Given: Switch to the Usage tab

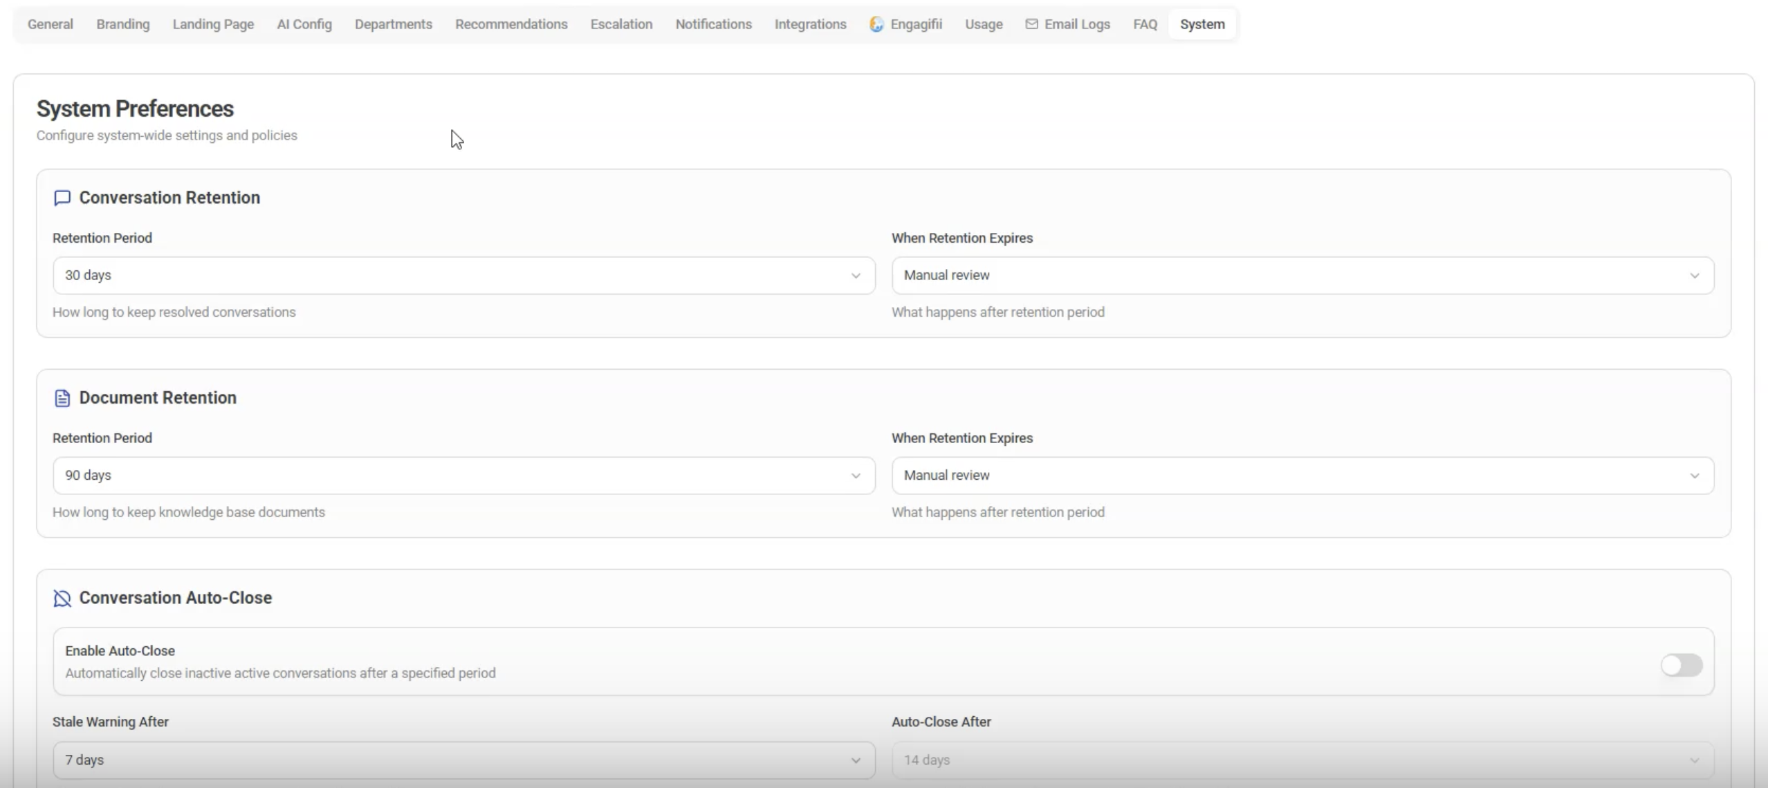Looking at the screenshot, I should [x=984, y=24].
